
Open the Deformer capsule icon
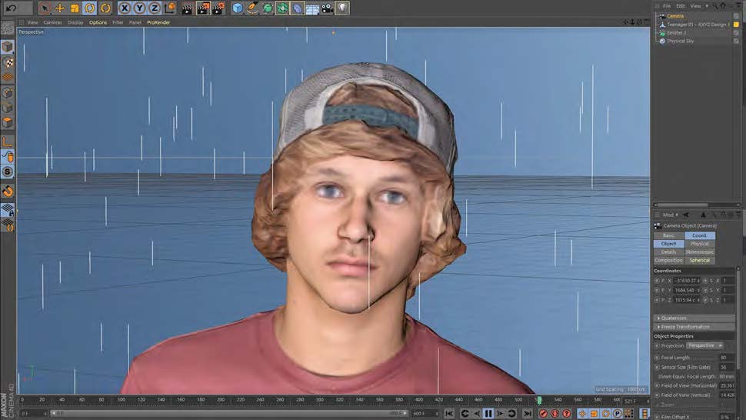point(297,8)
